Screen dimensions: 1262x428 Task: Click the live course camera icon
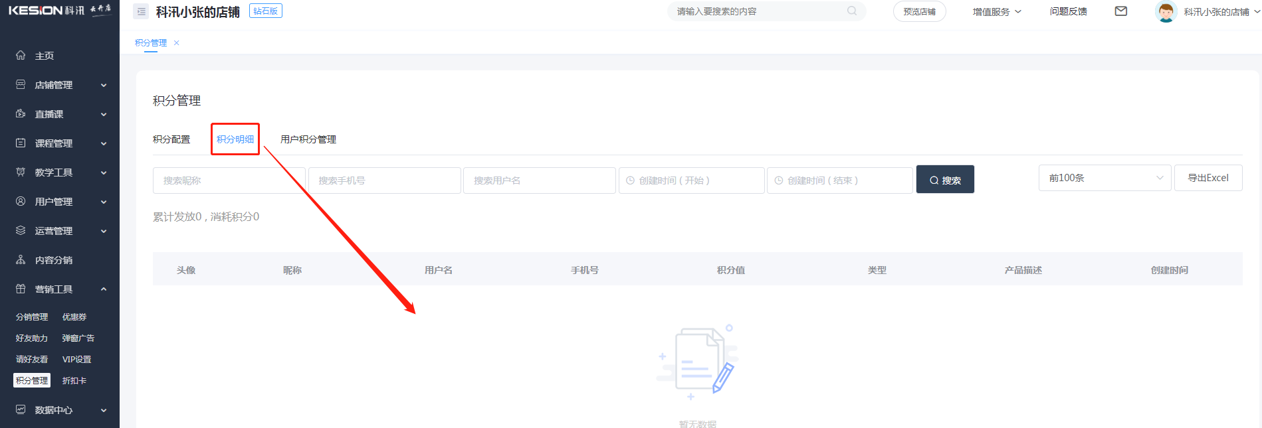[21, 114]
